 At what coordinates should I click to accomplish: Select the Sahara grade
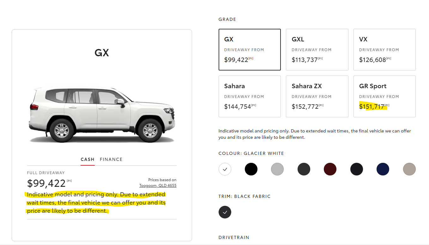[250, 96]
